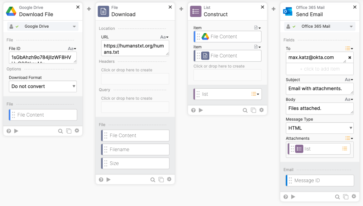Open help on the Google Drive card
This screenshot has height=206, width=363.
click(x=8, y=131)
